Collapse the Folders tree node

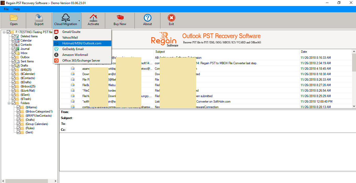click(x=9, y=103)
